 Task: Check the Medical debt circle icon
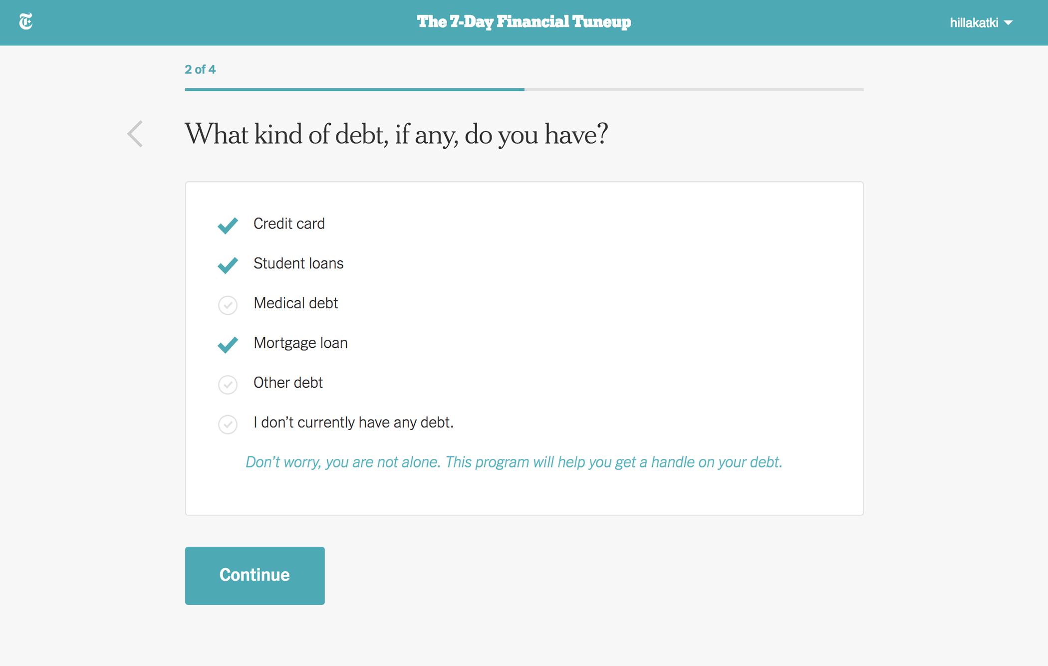pos(228,305)
